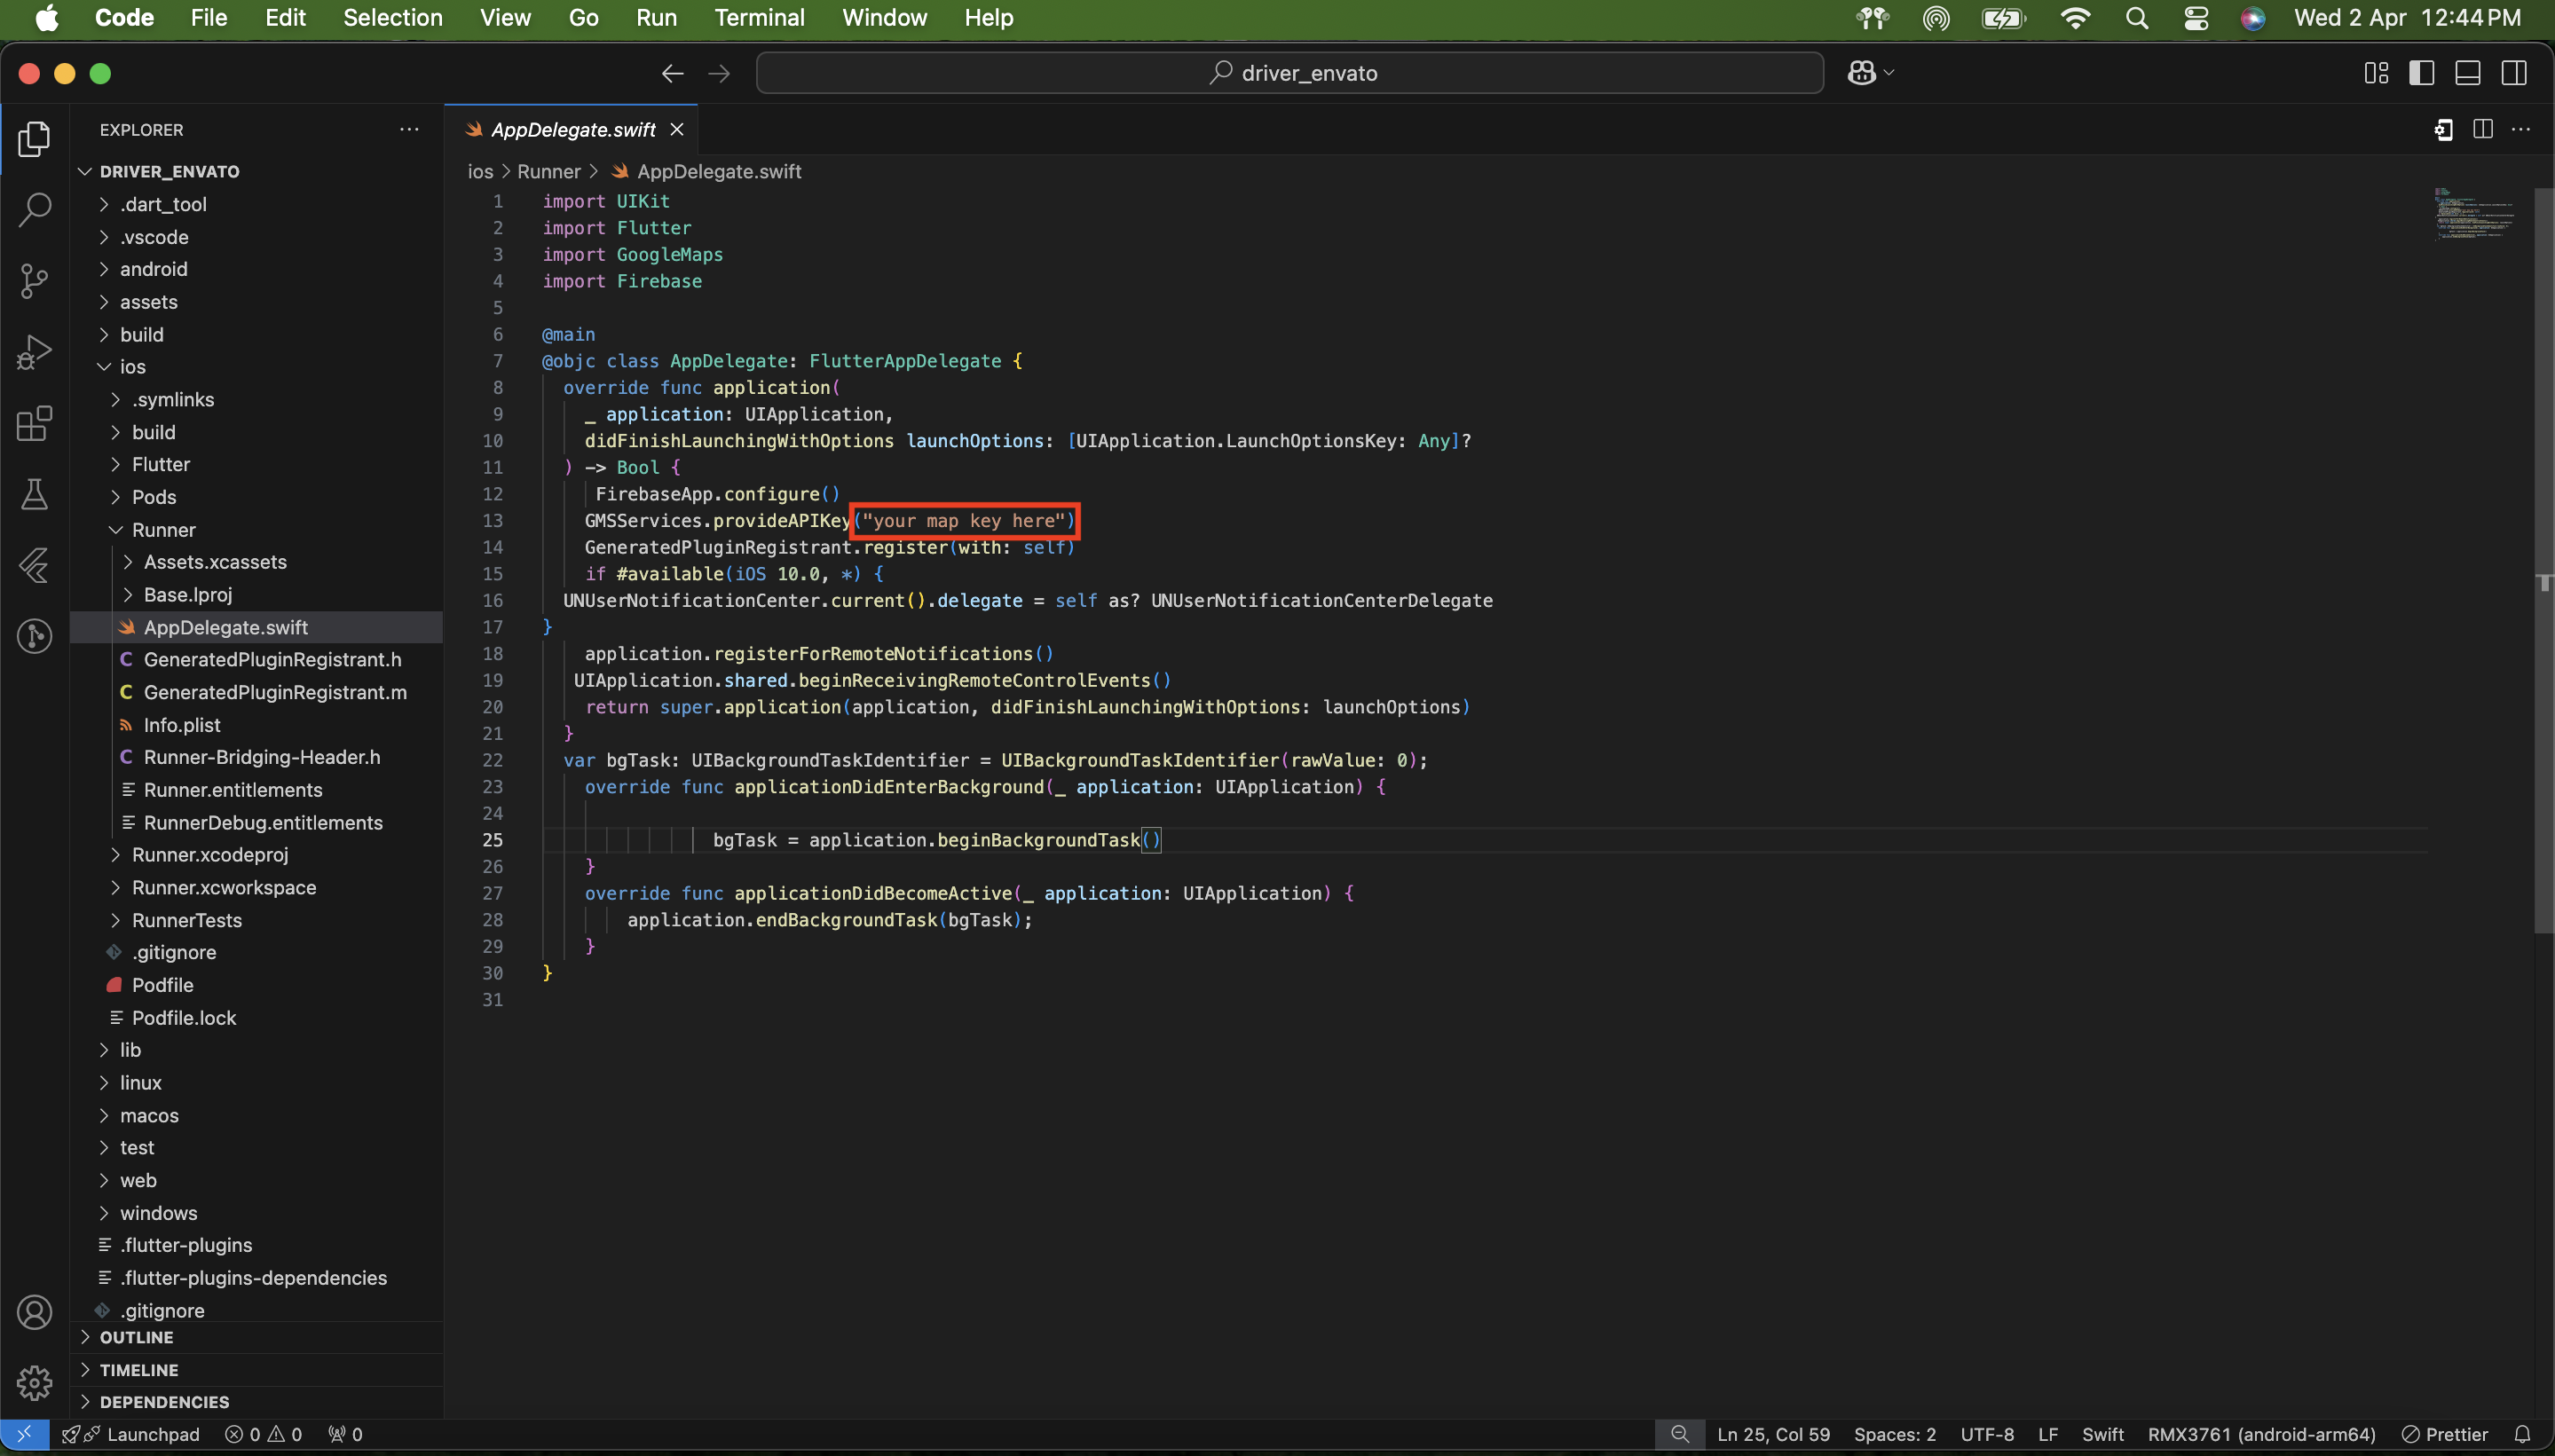Viewport: 2555px width, 1456px height.
Task: Open the Terminal menu
Action: point(759,18)
